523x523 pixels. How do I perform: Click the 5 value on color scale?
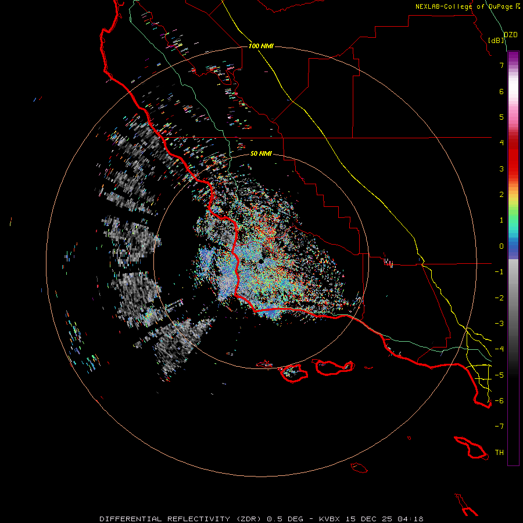click(x=501, y=117)
